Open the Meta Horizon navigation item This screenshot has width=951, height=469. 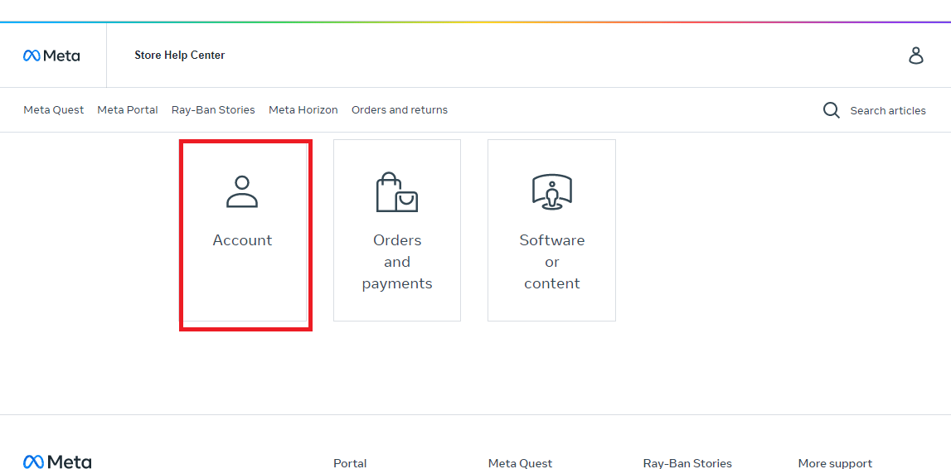point(303,110)
